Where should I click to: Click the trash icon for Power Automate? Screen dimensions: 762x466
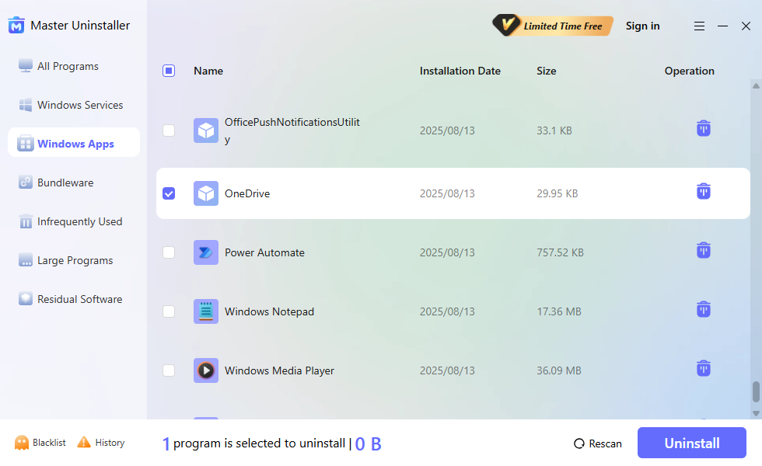[x=703, y=250]
